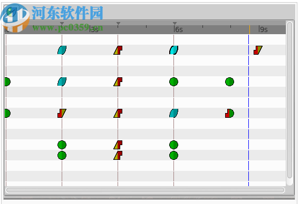This screenshot has height=204, width=300.
Task: Select yellow-red waypoint at 4s in fourth waypoint row
Action: [118, 145]
